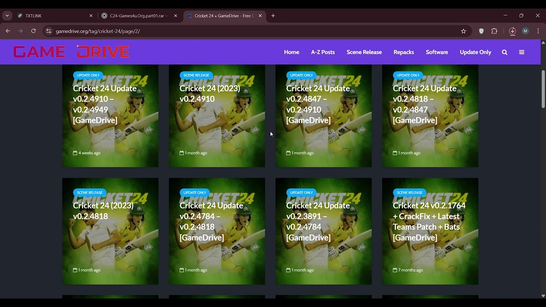The image size is (546, 307).
Task: Expand the tab search dropdown arrow
Action: pos(7,16)
